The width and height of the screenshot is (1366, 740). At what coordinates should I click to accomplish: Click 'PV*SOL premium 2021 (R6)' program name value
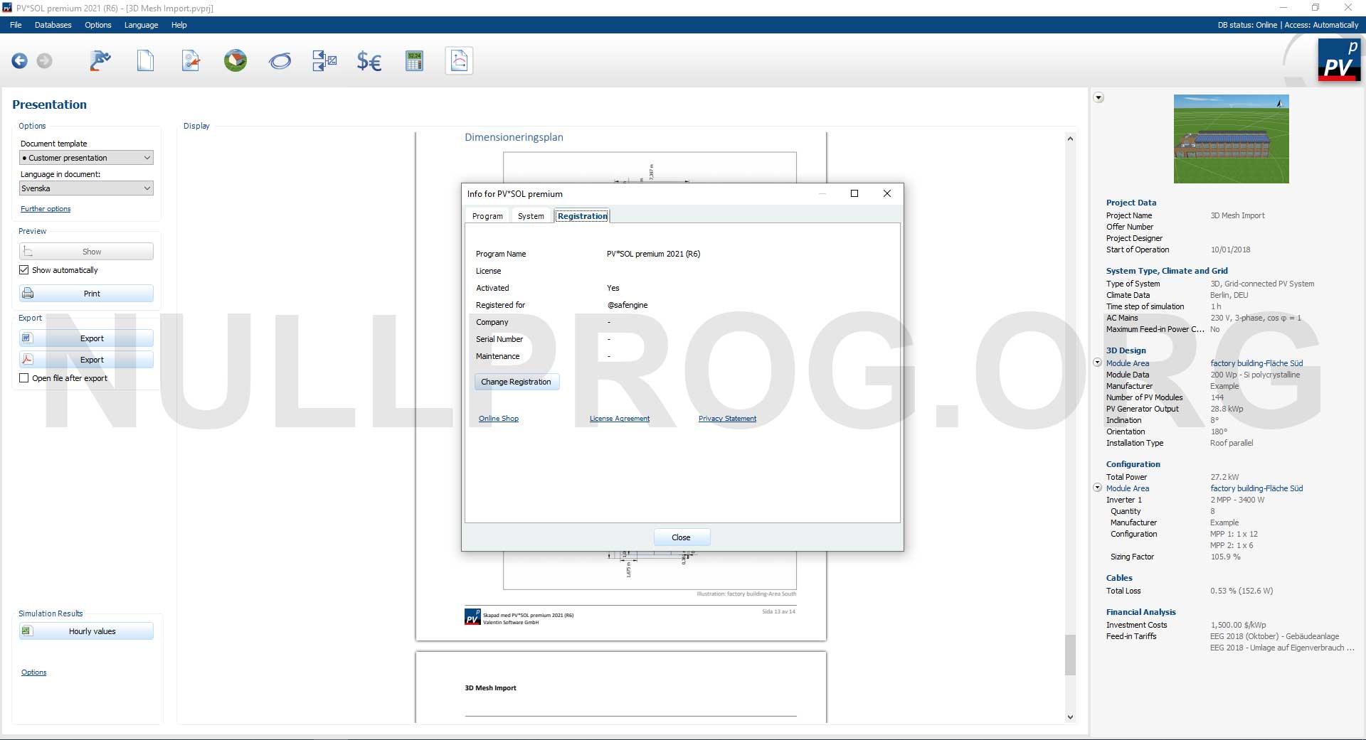tap(653, 254)
